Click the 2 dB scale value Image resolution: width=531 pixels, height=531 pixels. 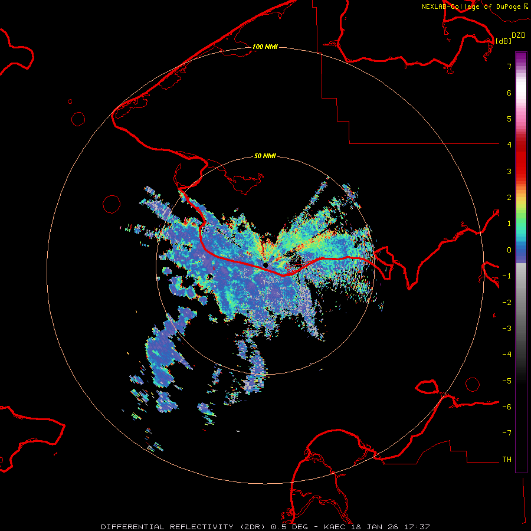[509, 198]
